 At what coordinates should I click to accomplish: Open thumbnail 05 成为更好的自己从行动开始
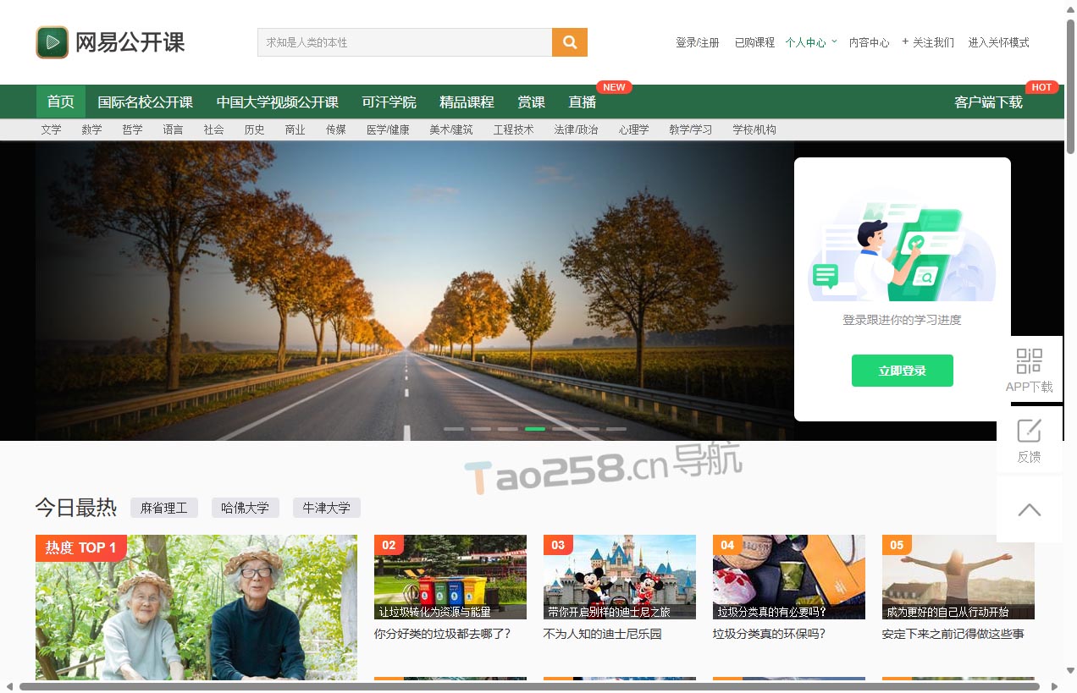958,577
